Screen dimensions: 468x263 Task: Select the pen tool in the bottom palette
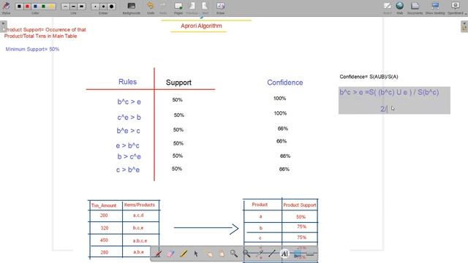pos(158,254)
